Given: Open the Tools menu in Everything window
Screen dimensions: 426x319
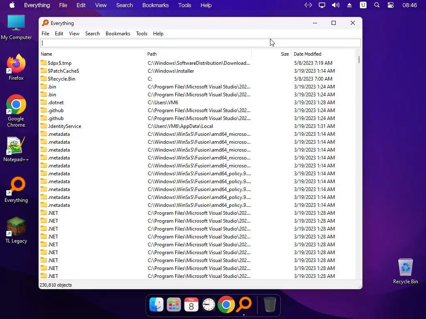Looking at the screenshot, I should (x=141, y=34).
